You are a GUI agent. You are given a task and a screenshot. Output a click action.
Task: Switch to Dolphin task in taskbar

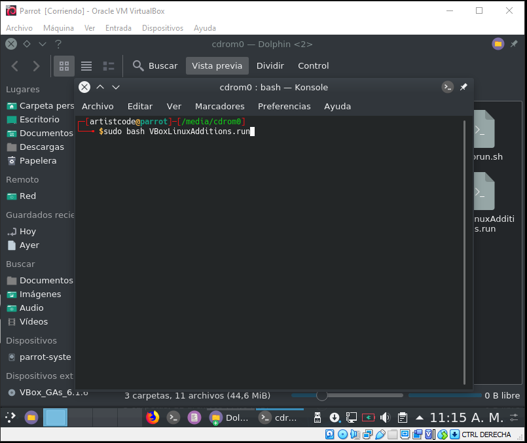click(x=230, y=417)
